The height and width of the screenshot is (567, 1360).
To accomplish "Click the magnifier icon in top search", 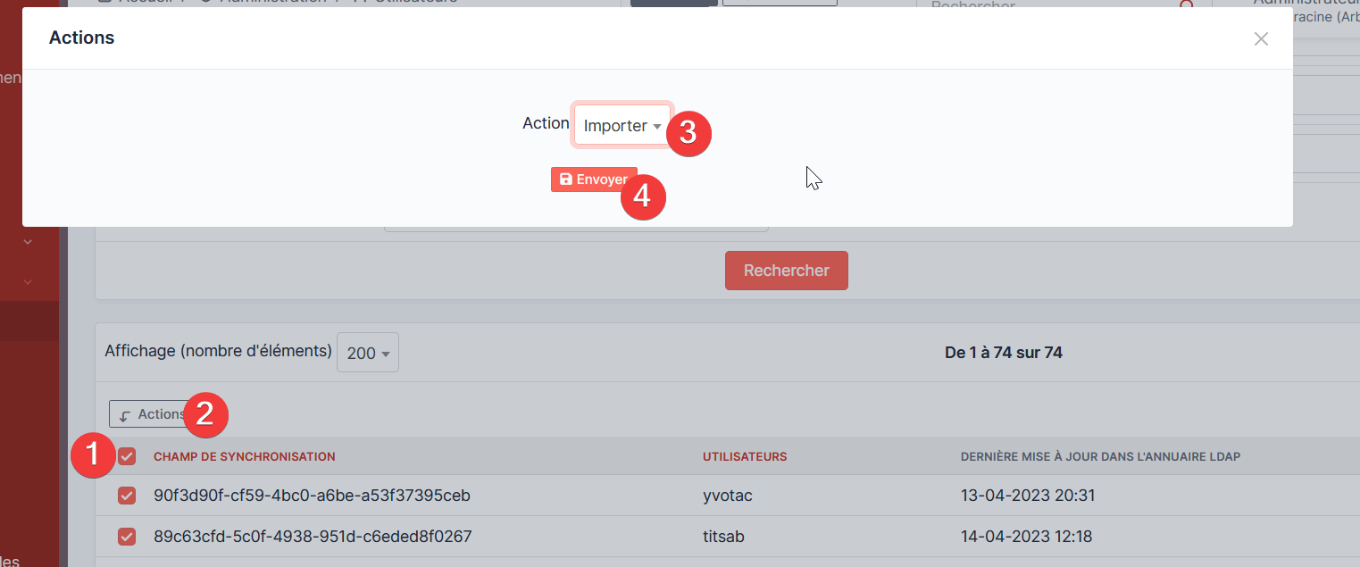I will [x=1187, y=7].
